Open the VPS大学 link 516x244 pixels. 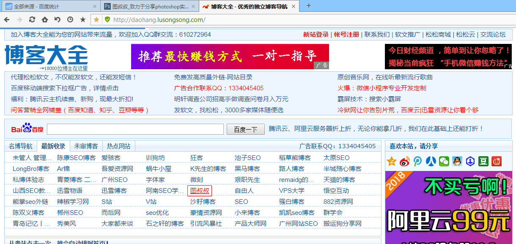292,191
